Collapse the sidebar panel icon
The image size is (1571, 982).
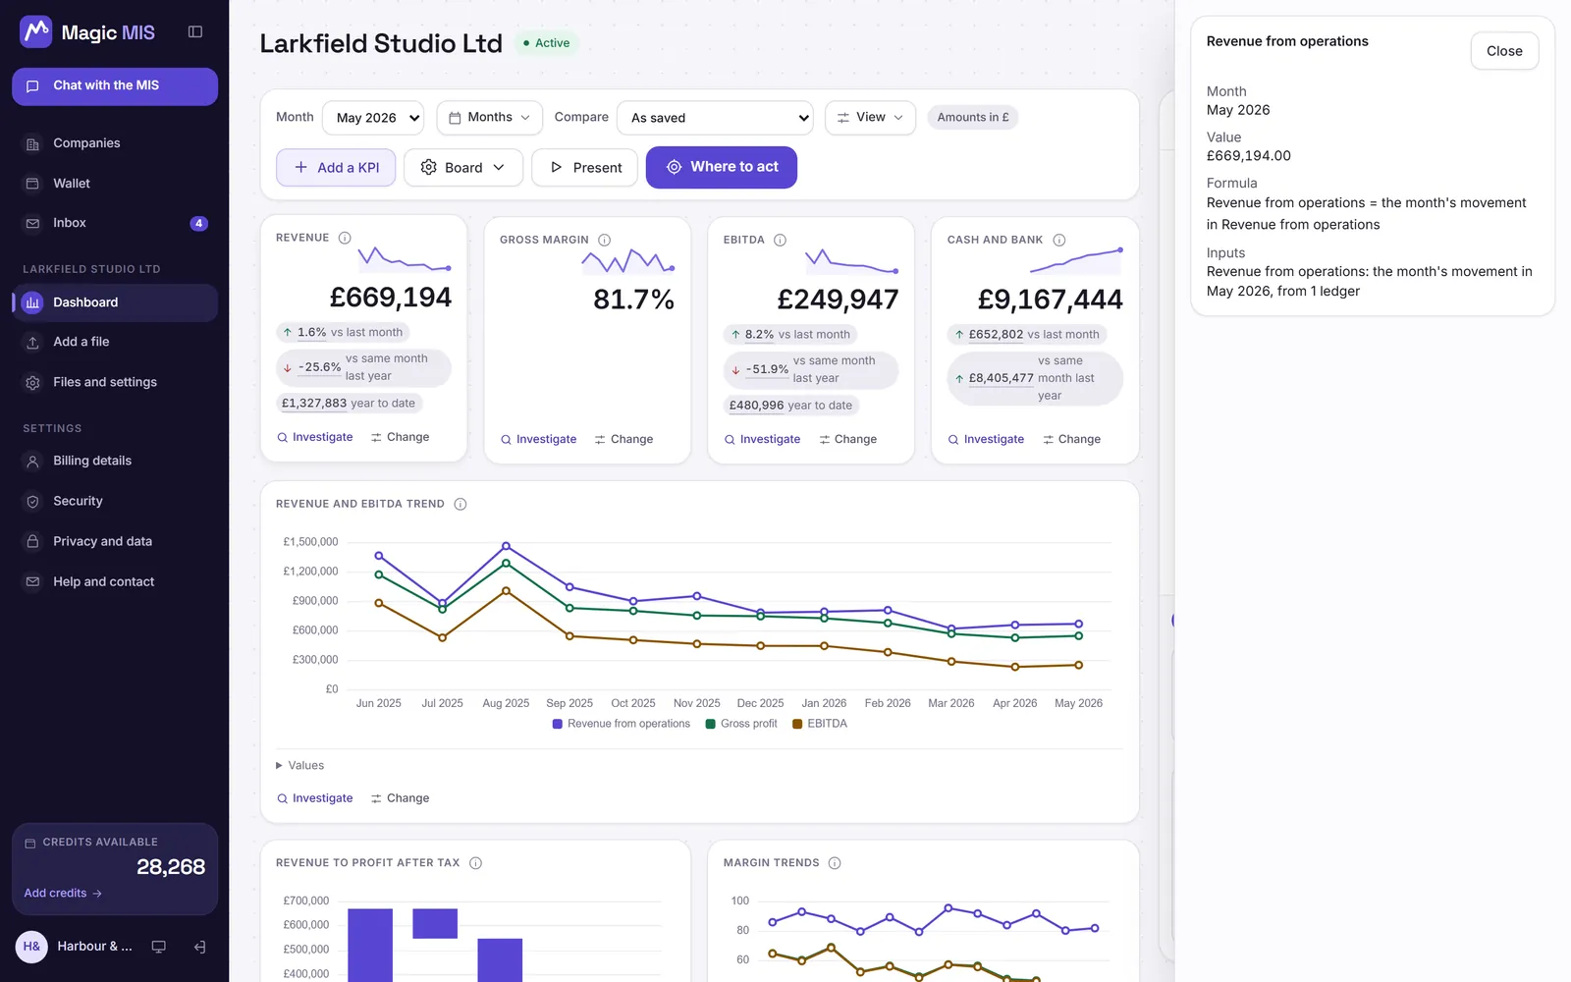(x=195, y=32)
